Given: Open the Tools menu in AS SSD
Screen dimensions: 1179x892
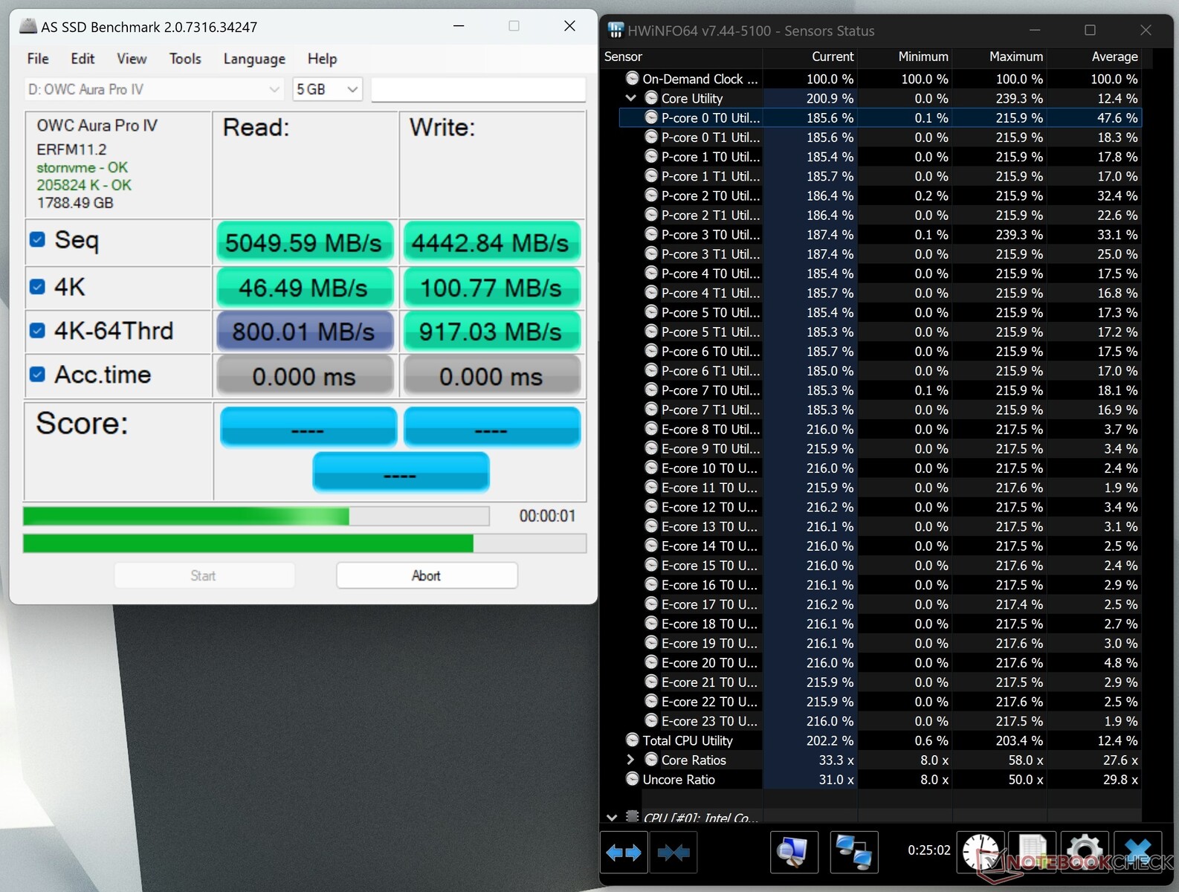Looking at the screenshot, I should tap(185, 59).
